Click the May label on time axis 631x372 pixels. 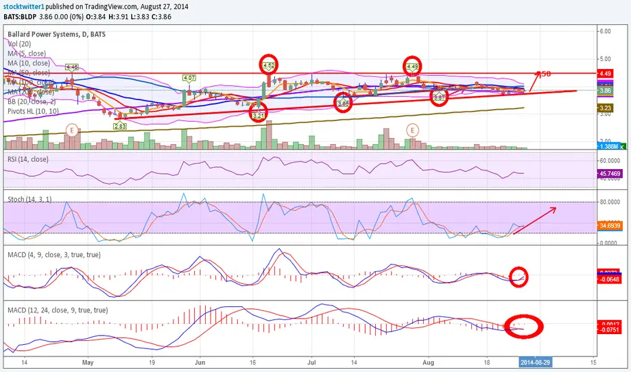click(x=88, y=363)
